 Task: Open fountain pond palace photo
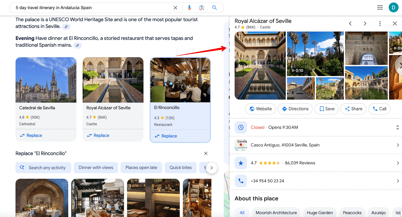[x=366, y=83]
